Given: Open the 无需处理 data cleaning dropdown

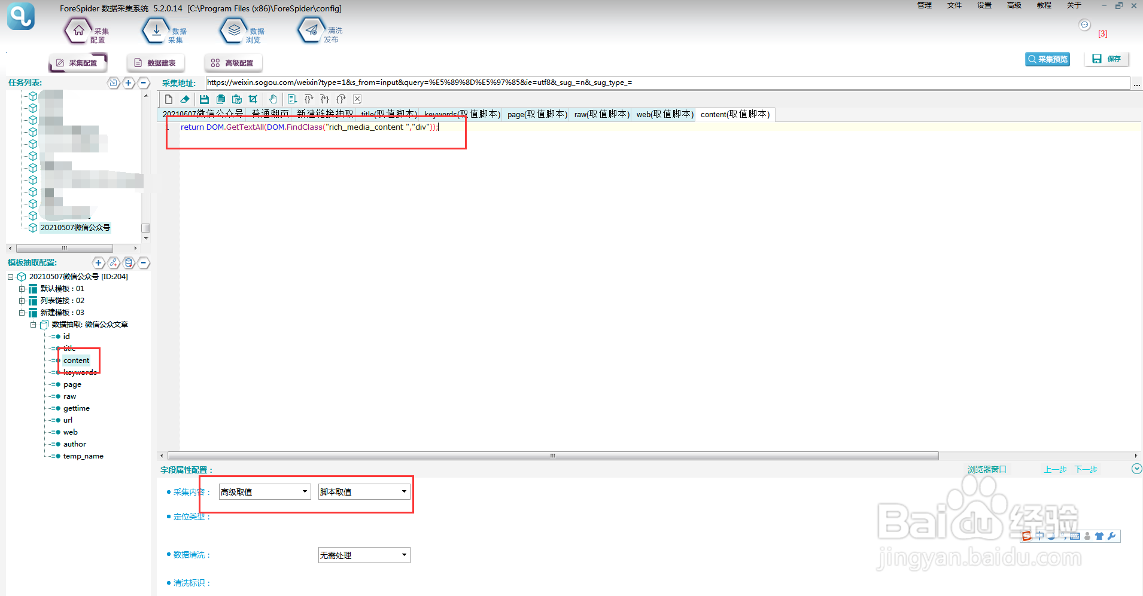Looking at the screenshot, I should [x=364, y=555].
